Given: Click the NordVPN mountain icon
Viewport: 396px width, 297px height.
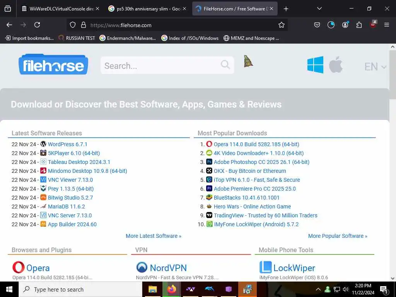Looking at the screenshot, I should point(142,267).
